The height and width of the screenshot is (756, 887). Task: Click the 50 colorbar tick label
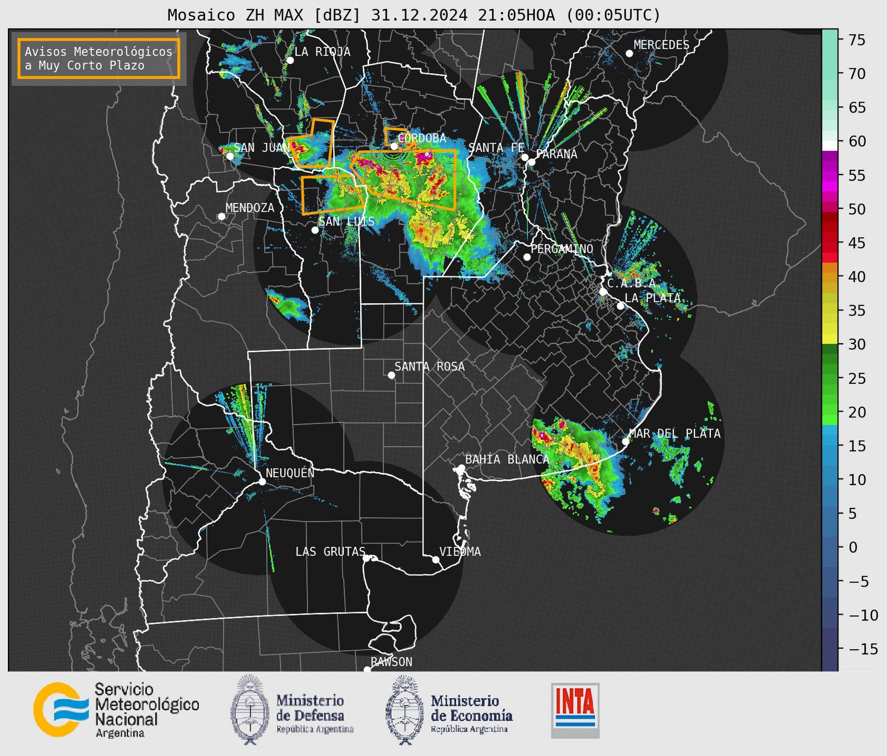[857, 209]
